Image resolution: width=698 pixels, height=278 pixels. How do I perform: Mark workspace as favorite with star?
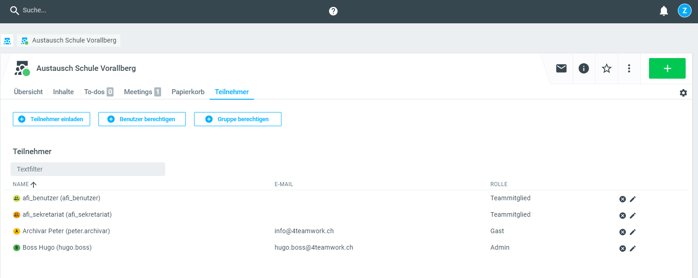606,69
